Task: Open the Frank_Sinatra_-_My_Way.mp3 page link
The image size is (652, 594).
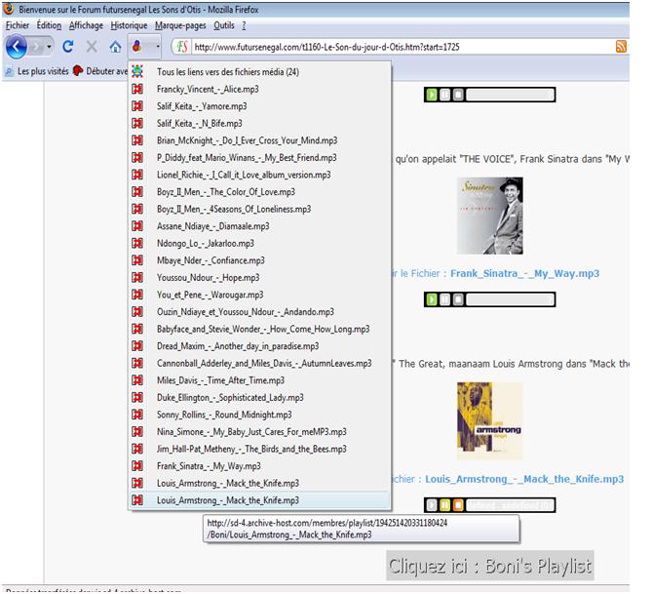Action: pos(524,273)
